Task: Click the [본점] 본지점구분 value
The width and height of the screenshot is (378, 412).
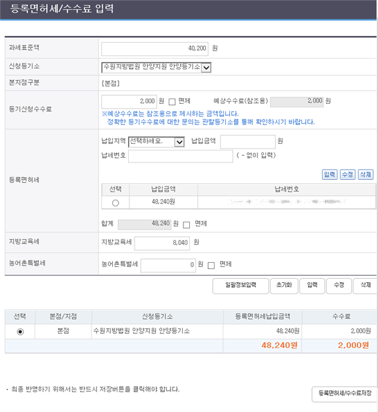Action: (x=111, y=84)
